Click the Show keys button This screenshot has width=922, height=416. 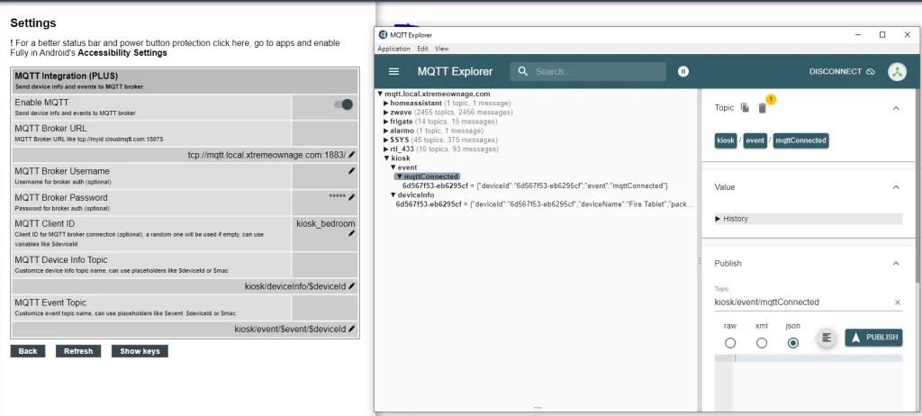(140, 351)
